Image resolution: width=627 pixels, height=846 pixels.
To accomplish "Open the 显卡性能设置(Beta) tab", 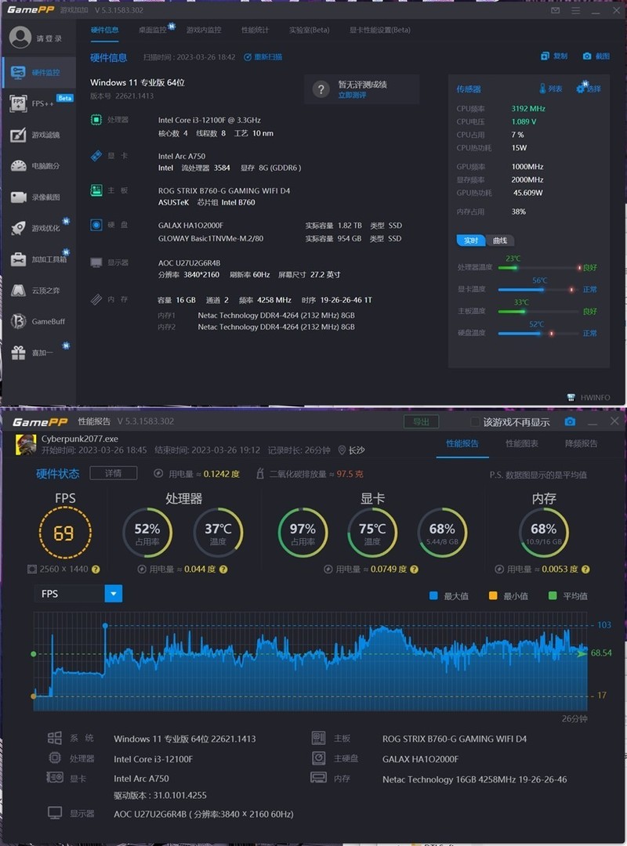I will coord(379,31).
